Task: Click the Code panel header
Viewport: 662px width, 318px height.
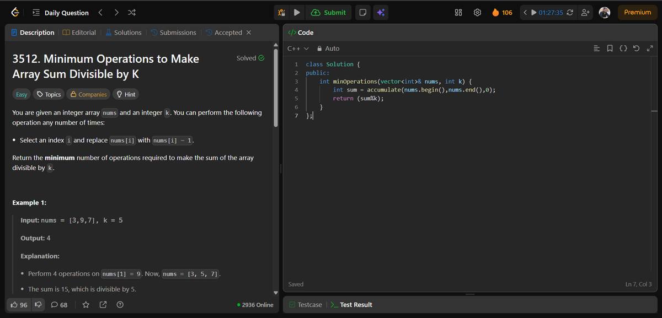Action: tap(301, 33)
